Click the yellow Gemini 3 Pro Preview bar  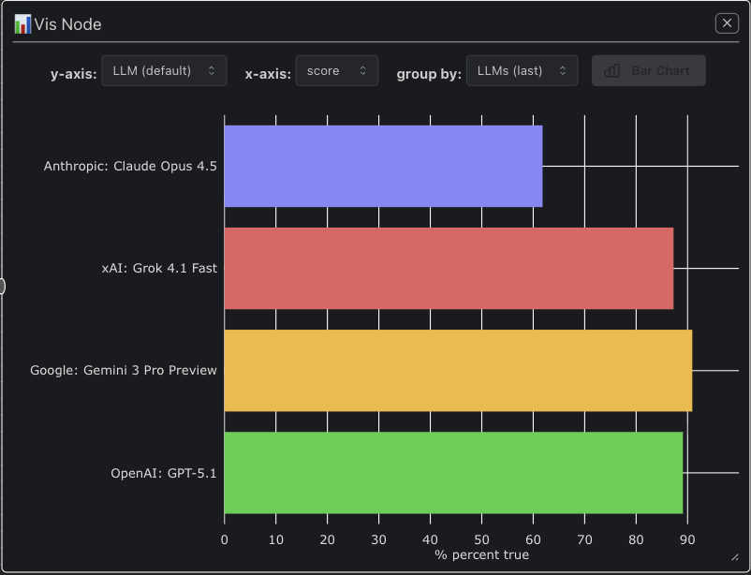click(x=458, y=371)
